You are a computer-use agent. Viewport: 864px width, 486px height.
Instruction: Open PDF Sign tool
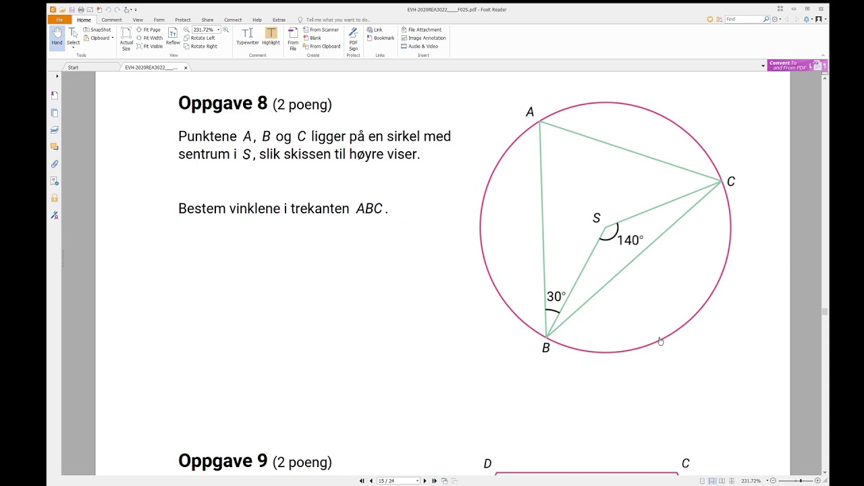(x=353, y=39)
